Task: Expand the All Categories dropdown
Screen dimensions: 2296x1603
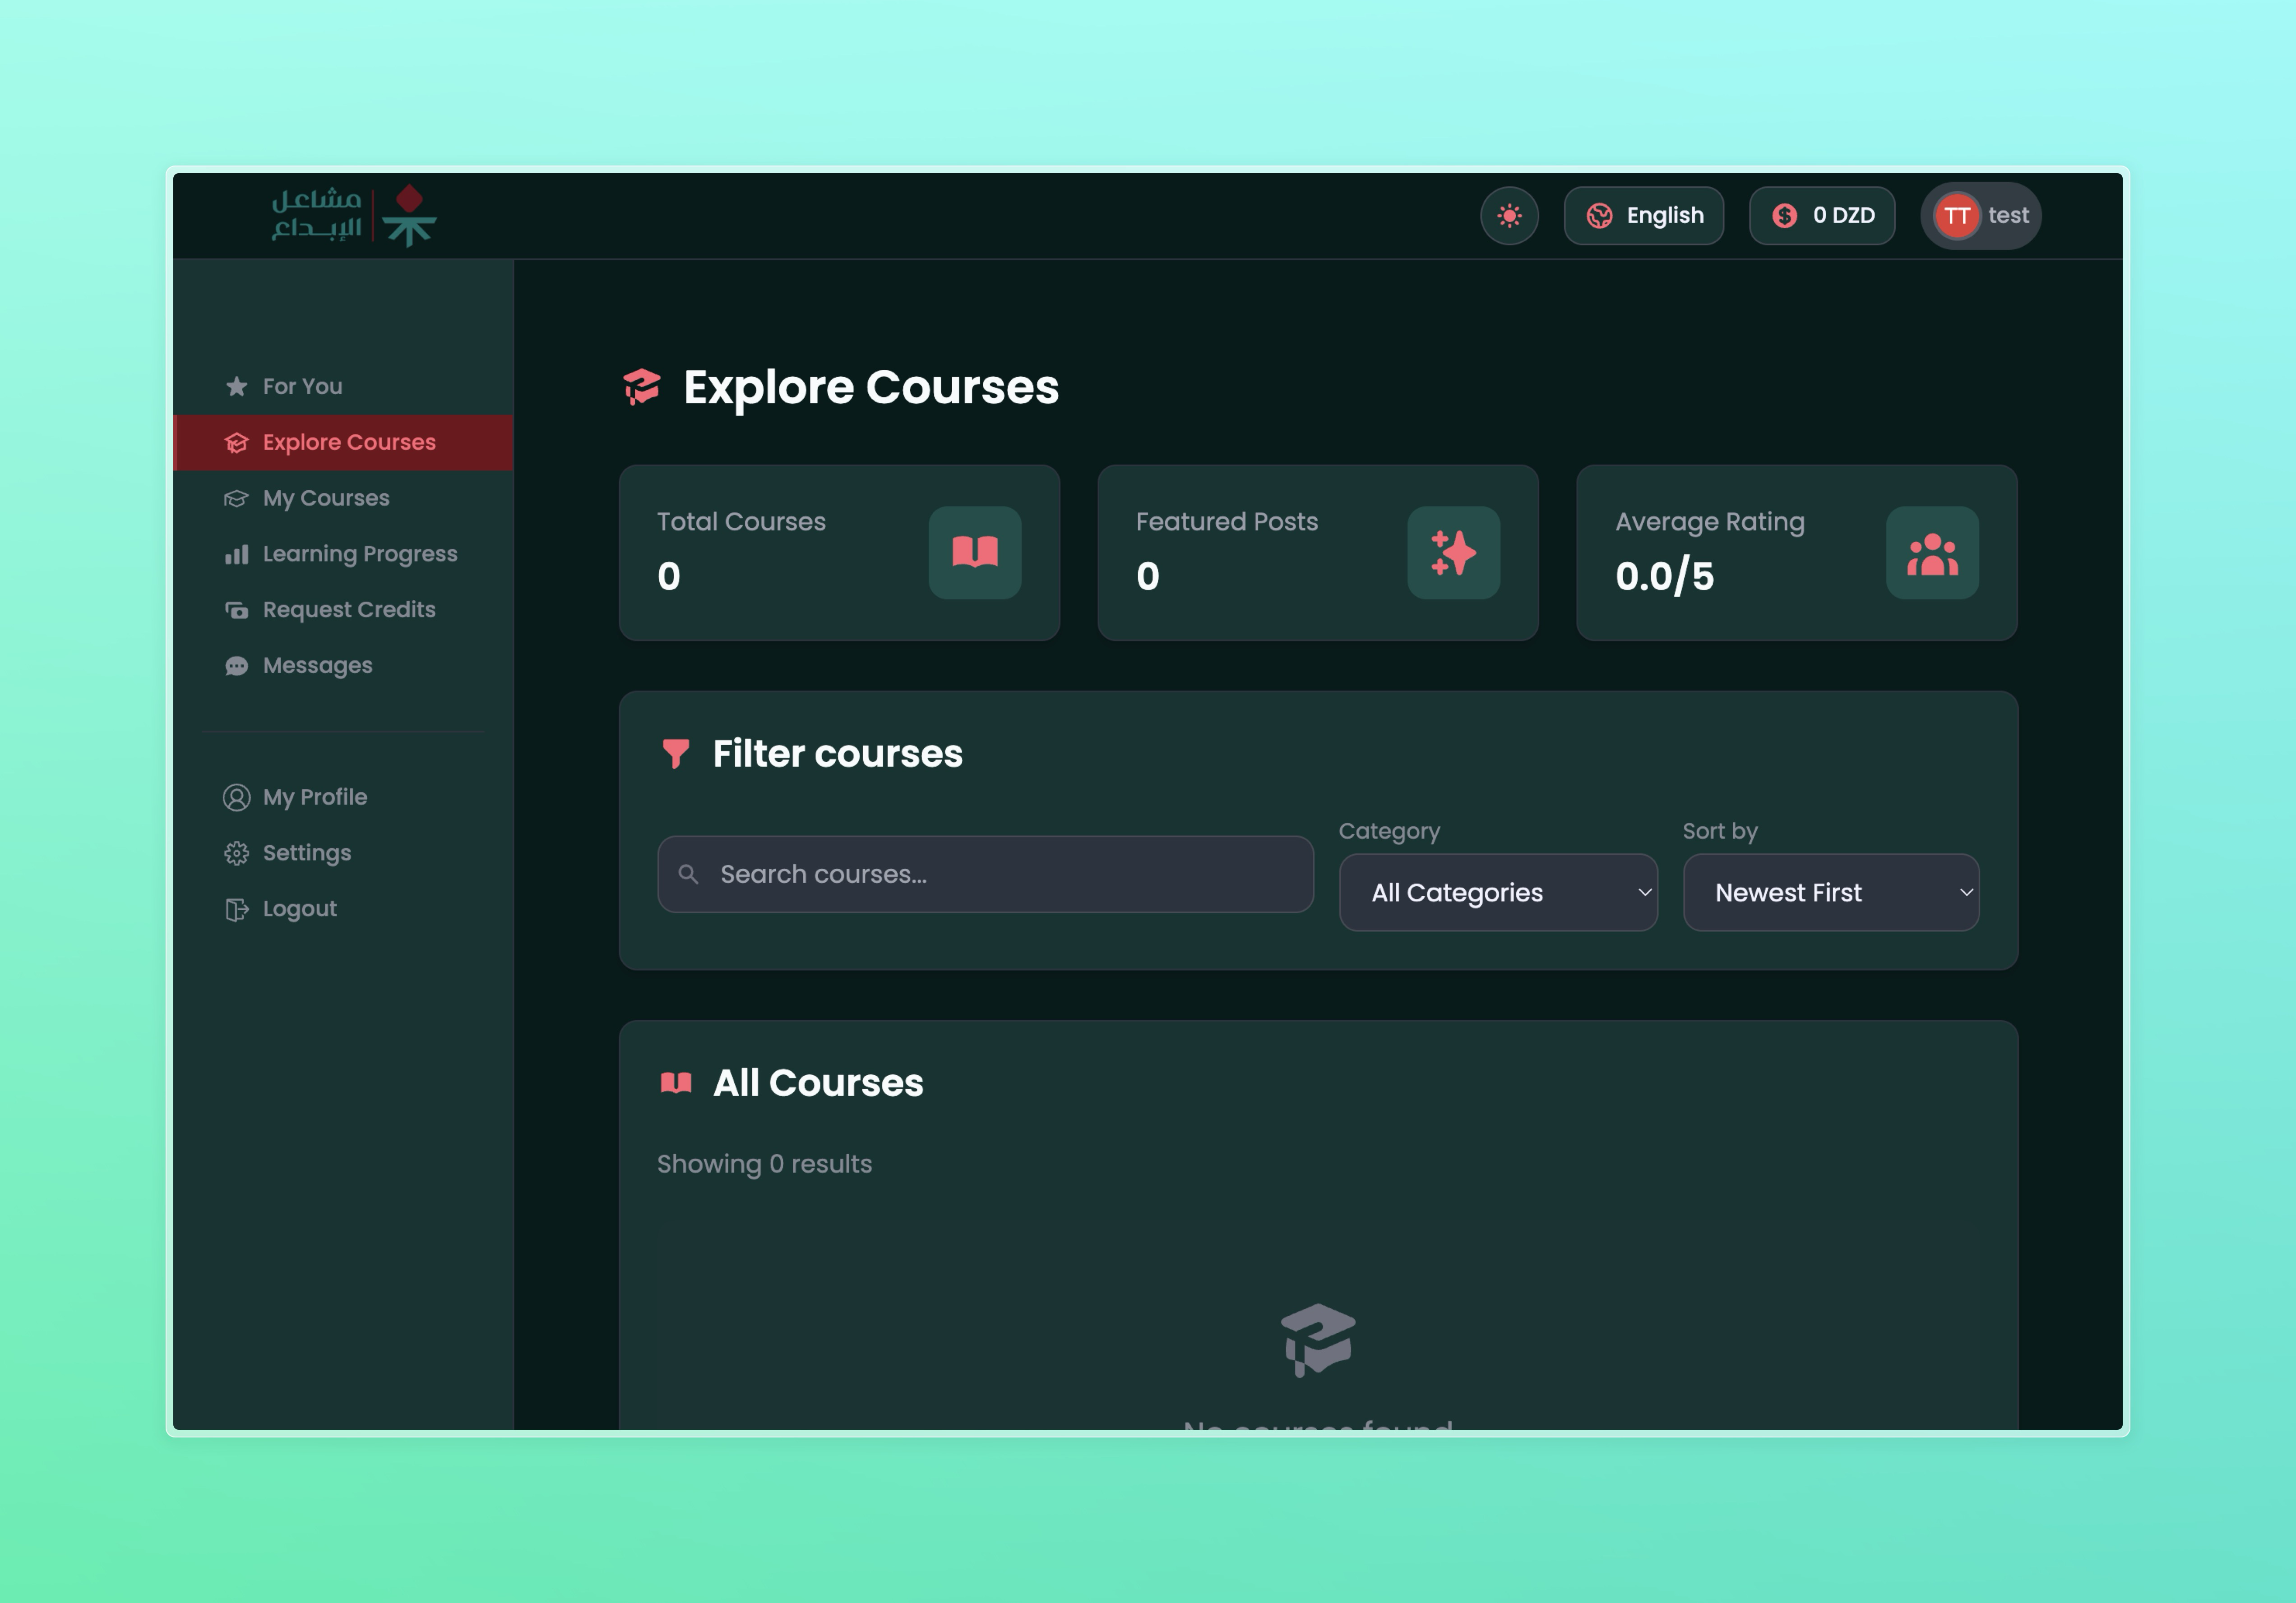Action: point(1497,893)
